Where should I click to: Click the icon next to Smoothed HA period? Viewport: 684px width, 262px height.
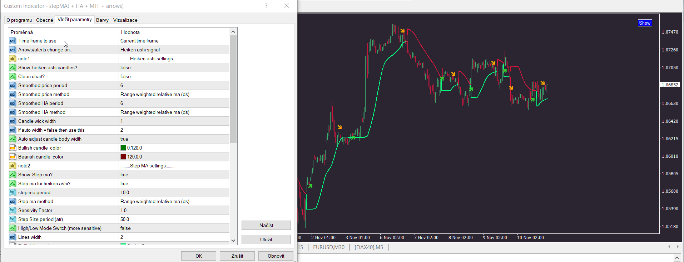pyautogui.click(x=13, y=103)
